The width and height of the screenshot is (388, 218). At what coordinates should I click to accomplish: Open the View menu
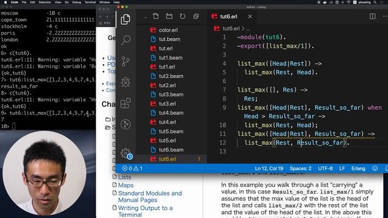pyautogui.click(x=58, y=2)
